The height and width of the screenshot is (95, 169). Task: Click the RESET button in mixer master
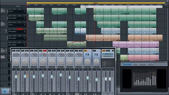point(108,51)
